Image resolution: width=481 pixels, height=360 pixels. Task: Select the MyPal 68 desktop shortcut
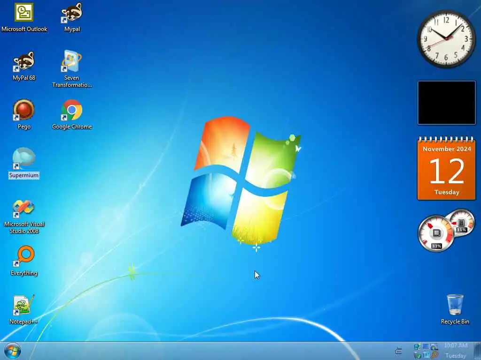[x=24, y=66]
